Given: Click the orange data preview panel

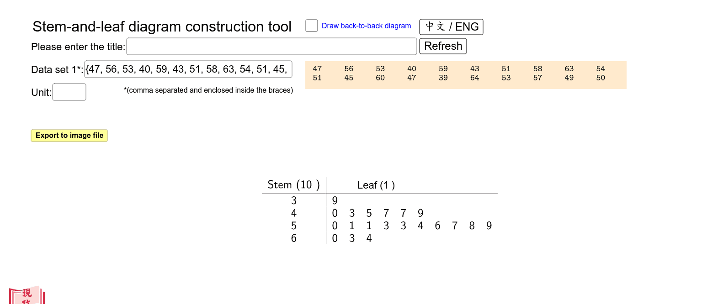Looking at the screenshot, I should click(x=466, y=75).
